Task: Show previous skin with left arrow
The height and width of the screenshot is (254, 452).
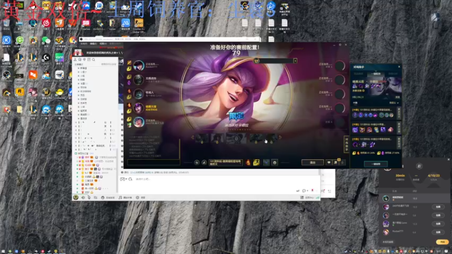Action: tap(192, 138)
